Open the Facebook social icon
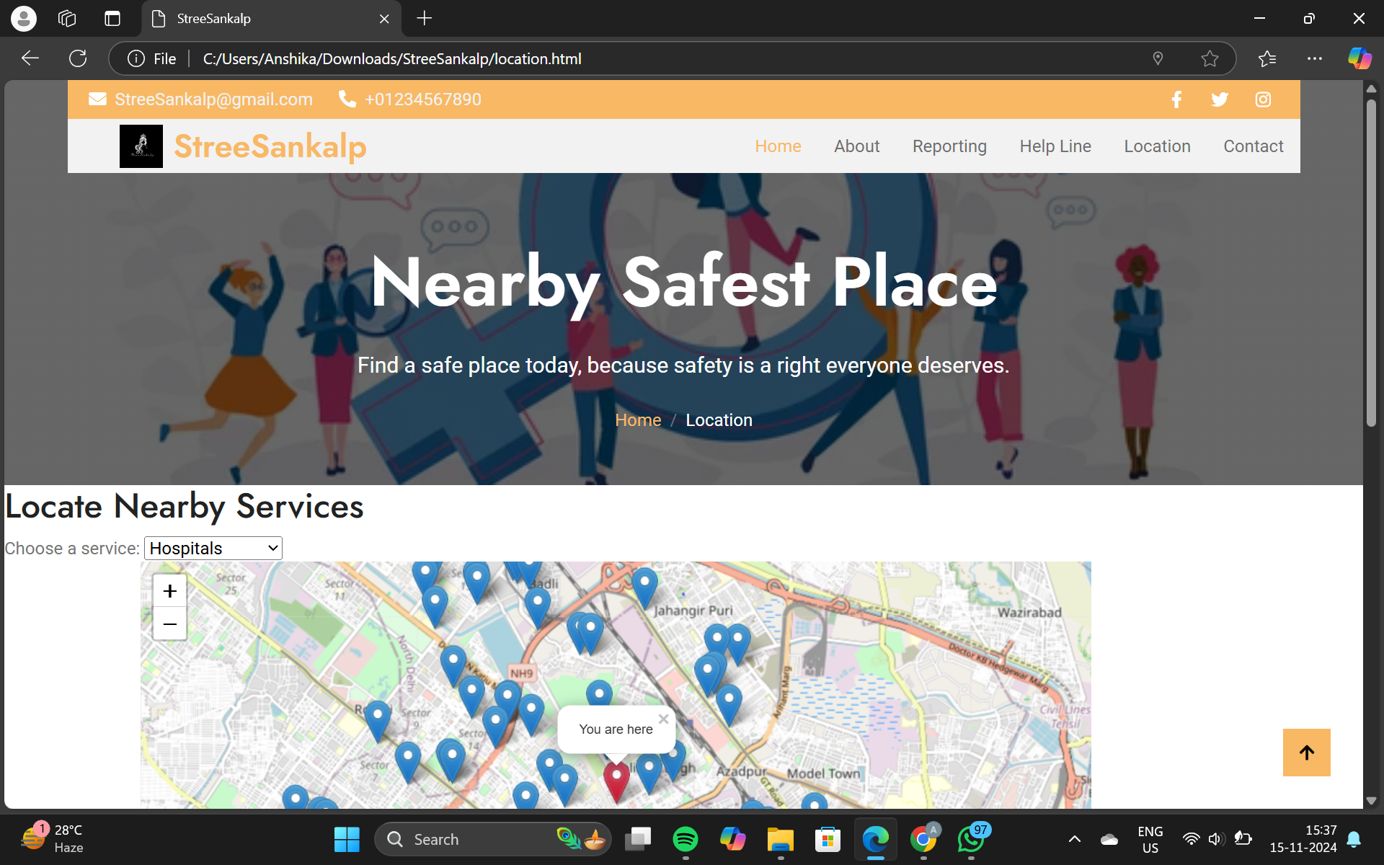1384x865 pixels. click(1176, 99)
